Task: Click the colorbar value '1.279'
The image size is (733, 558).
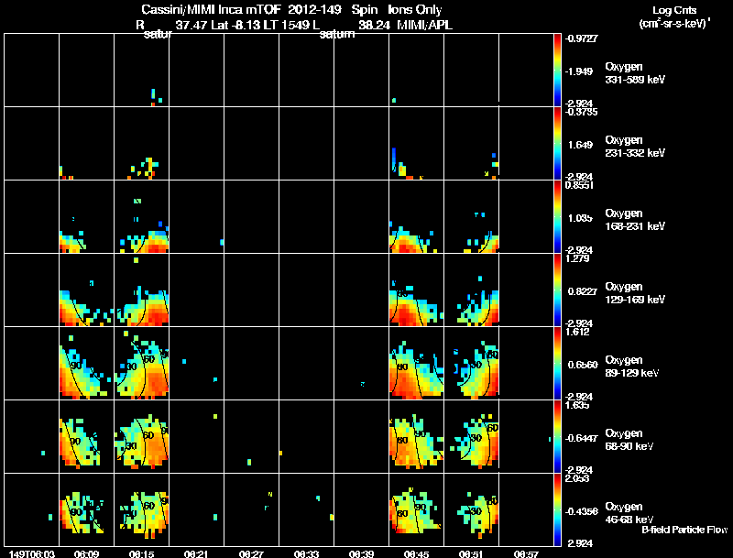Action: coord(577,258)
